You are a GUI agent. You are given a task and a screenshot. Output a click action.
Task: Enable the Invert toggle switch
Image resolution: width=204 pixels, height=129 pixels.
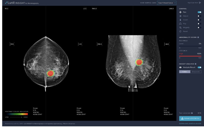point(199,20)
